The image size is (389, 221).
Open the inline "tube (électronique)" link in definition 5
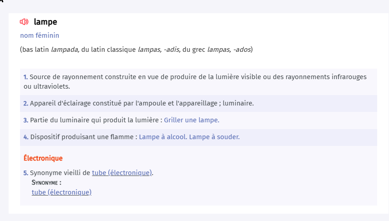(122, 173)
